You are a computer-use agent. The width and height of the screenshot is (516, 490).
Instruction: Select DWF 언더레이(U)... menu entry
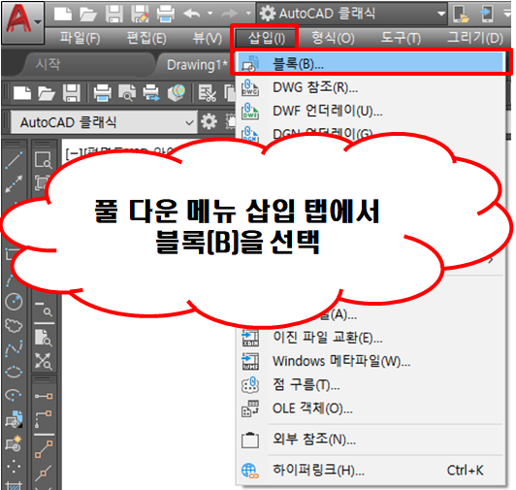coord(371,111)
